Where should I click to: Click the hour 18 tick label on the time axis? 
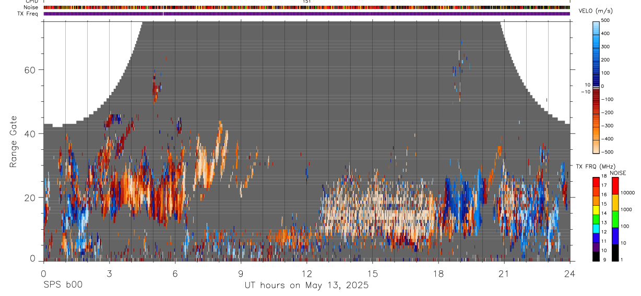[438, 273]
